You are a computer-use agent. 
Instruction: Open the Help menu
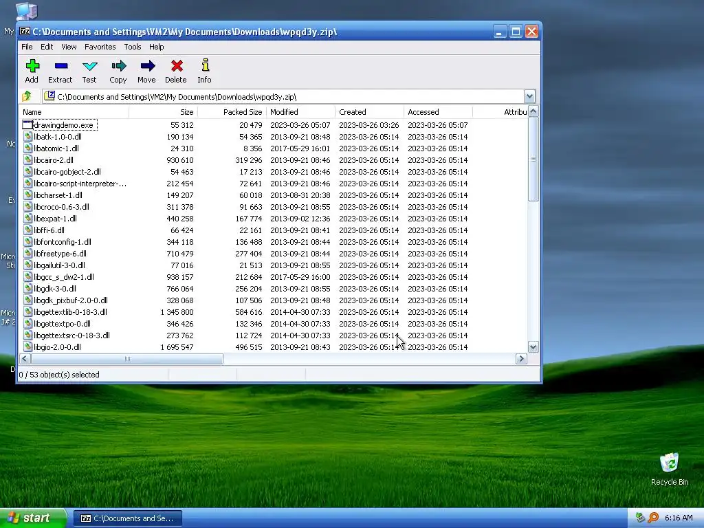point(156,47)
